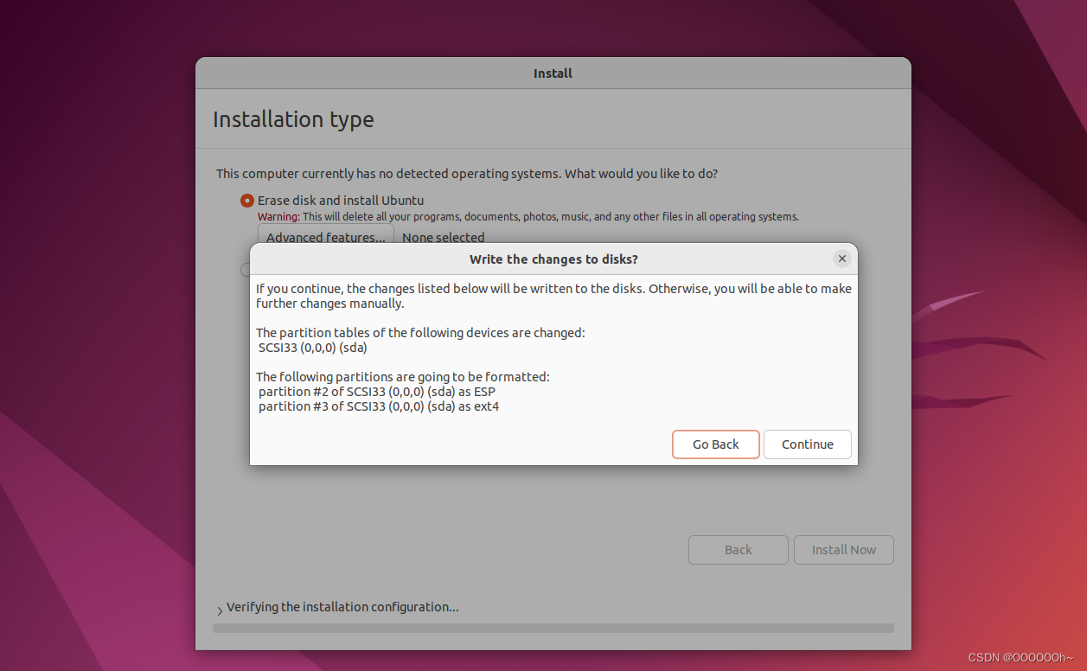Select the partially hidden second radio option
Image resolution: width=1087 pixels, height=671 pixels.
pos(245,270)
